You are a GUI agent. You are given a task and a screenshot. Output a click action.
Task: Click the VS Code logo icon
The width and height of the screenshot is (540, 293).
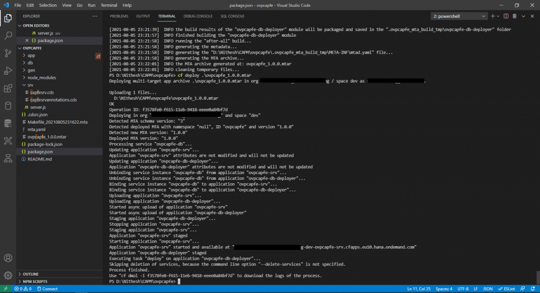(x=6, y=5)
